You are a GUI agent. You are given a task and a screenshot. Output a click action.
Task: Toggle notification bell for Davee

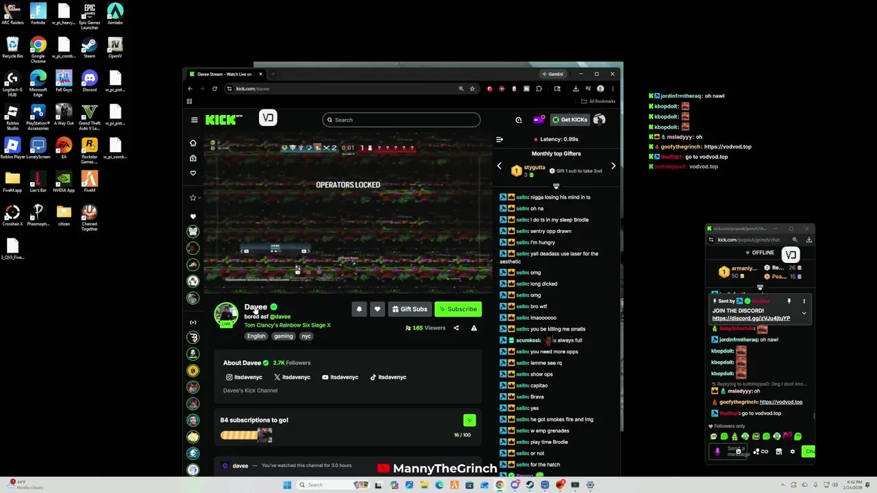click(359, 309)
